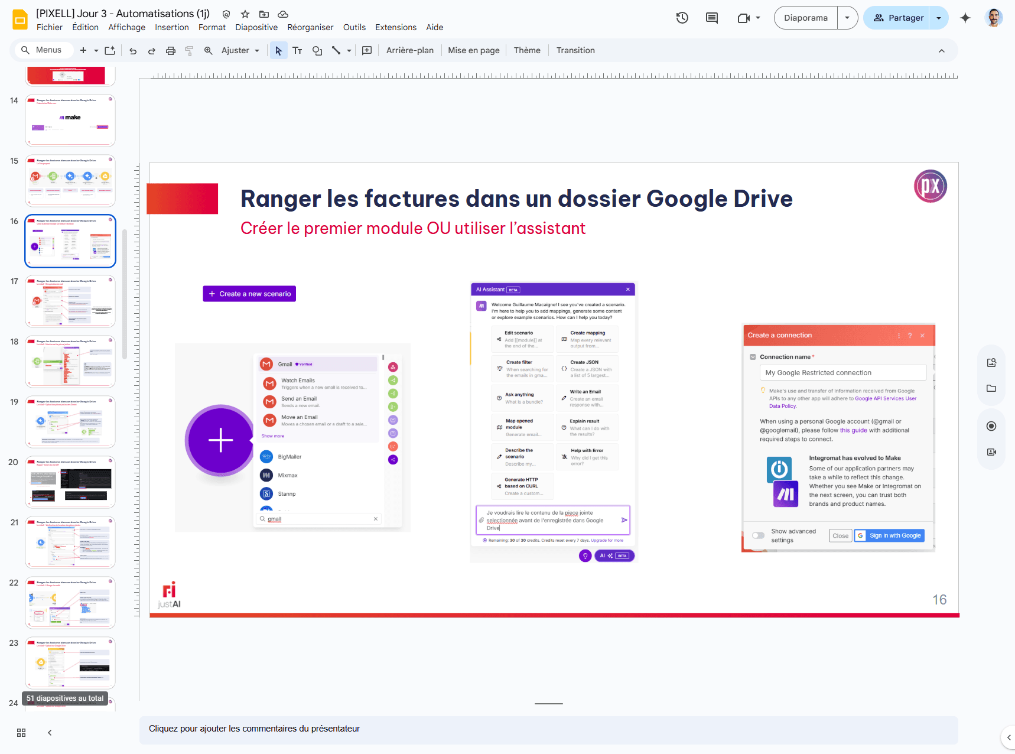Click the zoom magnifier tool
The width and height of the screenshot is (1015, 754).
pyautogui.click(x=209, y=50)
